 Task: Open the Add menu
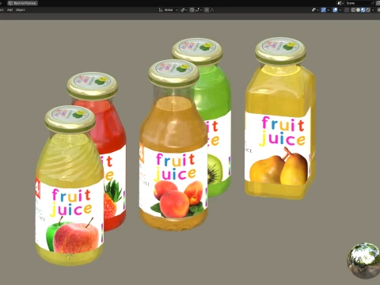(9, 10)
